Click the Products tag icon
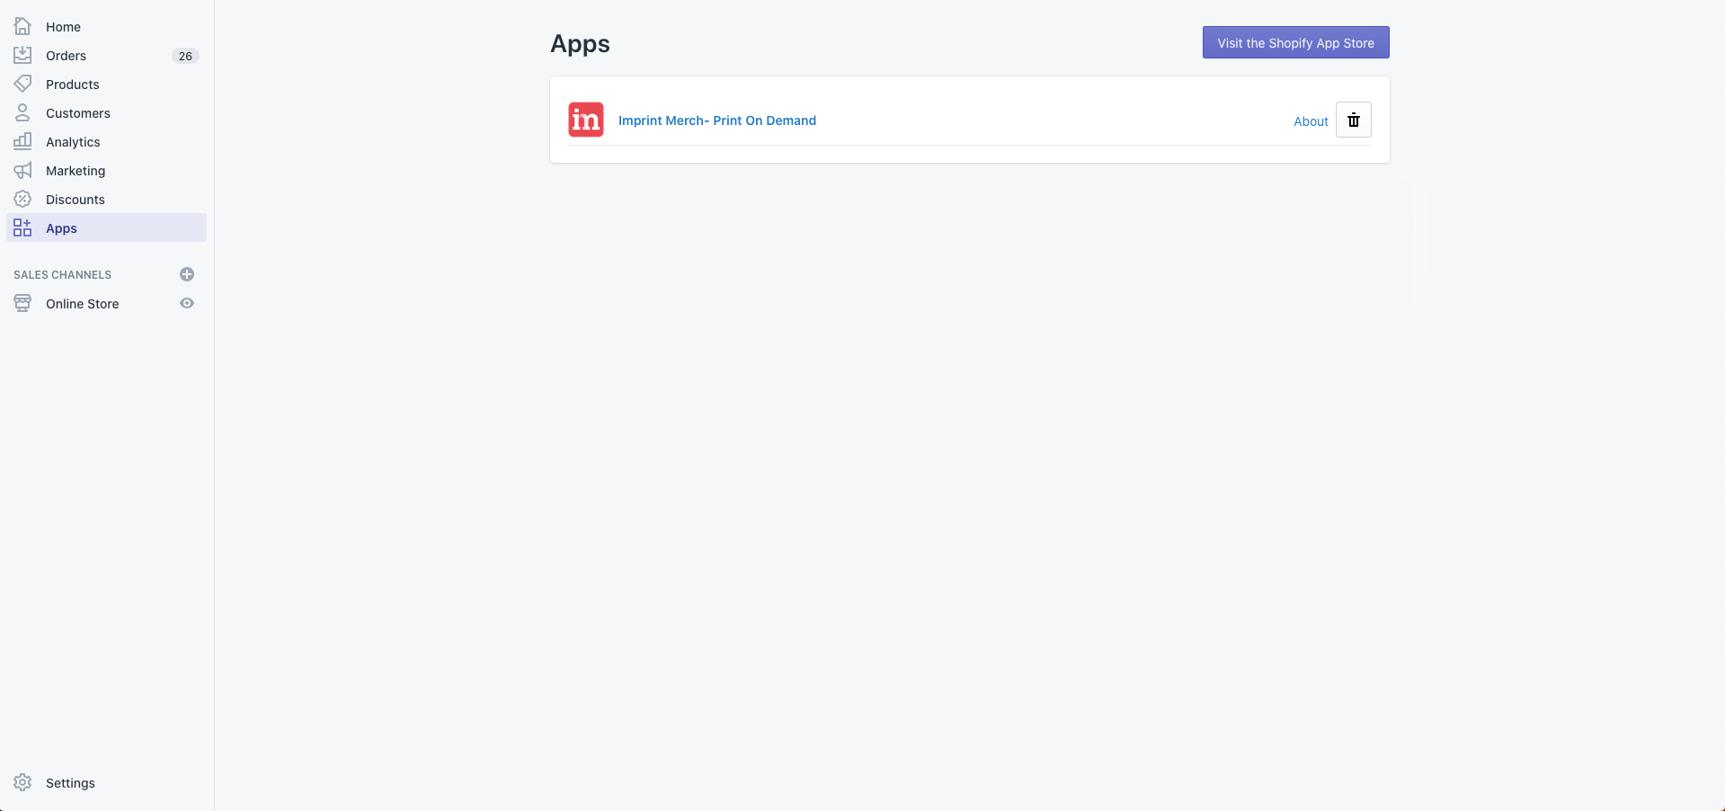 point(22,84)
